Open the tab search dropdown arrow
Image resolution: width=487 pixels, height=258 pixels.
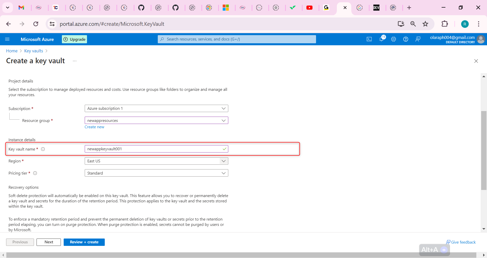point(8,8)
